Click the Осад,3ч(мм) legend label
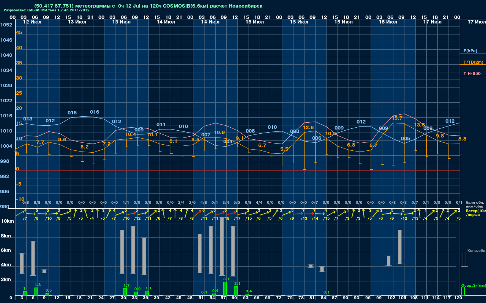The height and width of the screenshot is (303, 486). point(473,285)
